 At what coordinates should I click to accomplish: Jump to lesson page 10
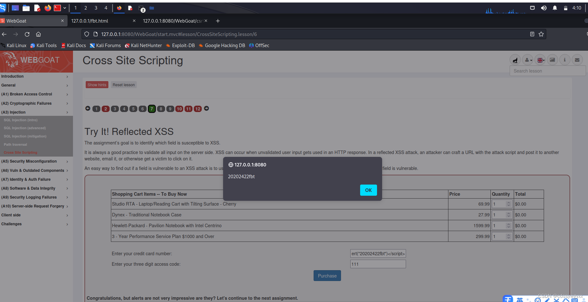[x=179, y=109]
